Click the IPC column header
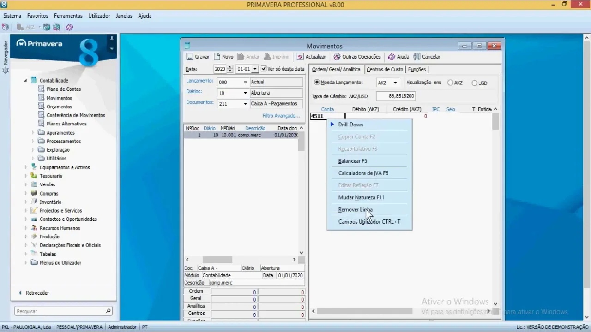The width and height of the screenshot is (591, 332). coord(436,109)
